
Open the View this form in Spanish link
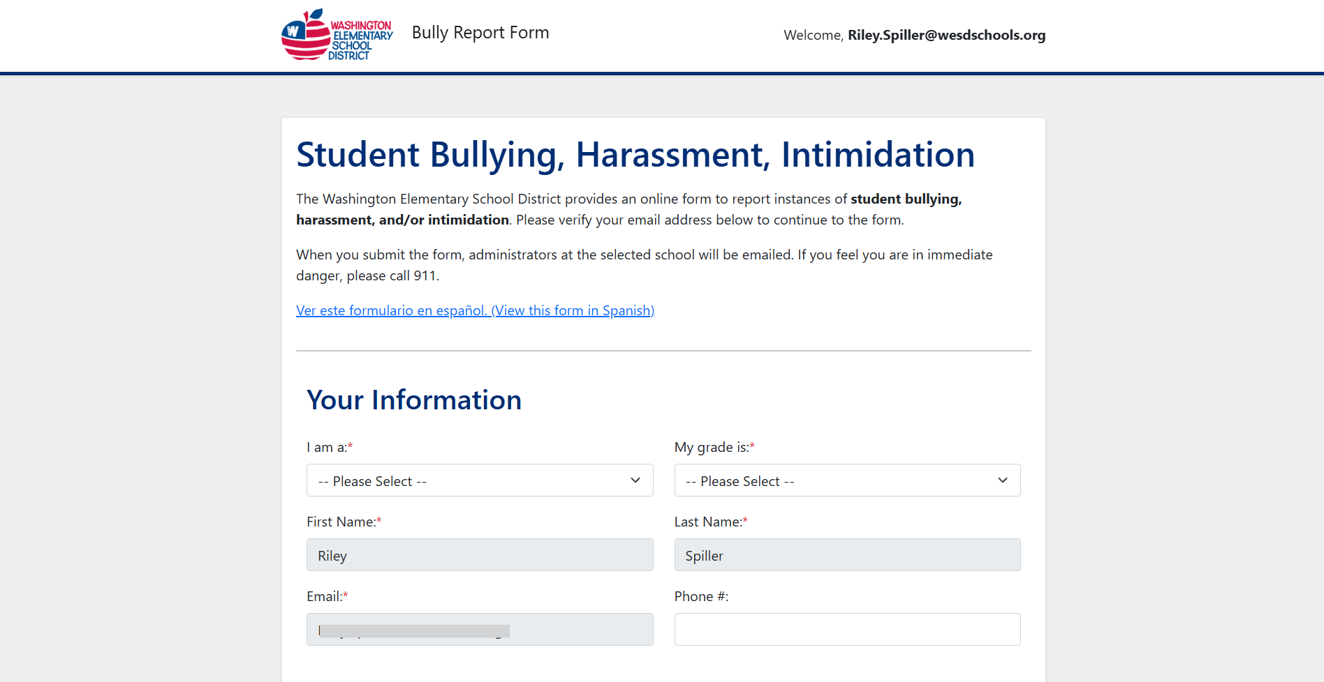pos(475,310)
